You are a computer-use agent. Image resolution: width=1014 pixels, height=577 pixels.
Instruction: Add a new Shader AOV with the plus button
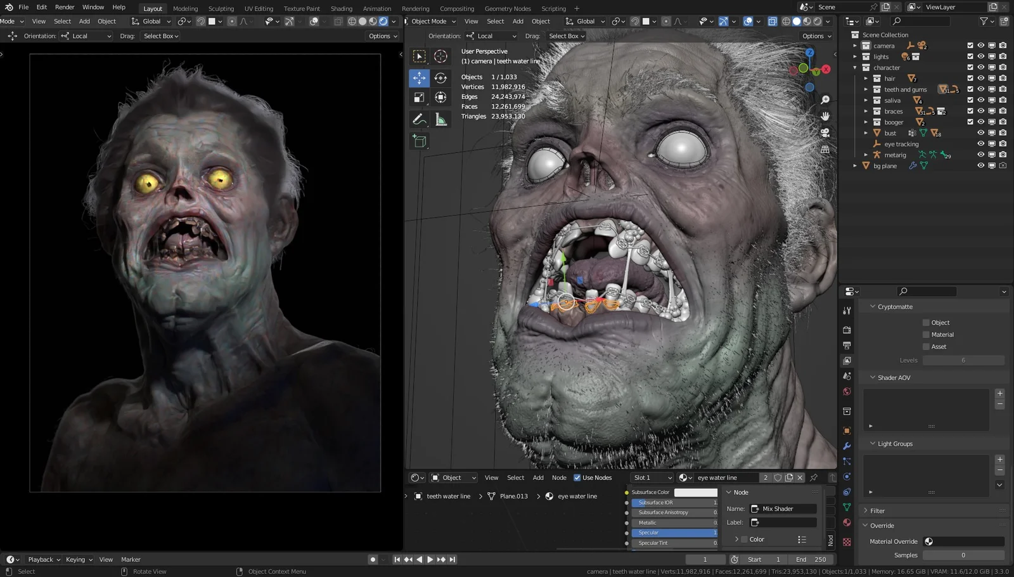(999, 393)
